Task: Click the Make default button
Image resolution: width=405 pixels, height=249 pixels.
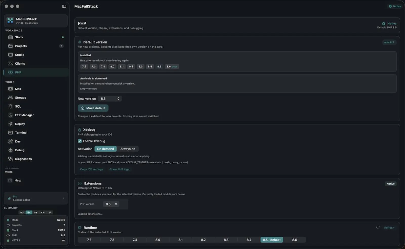Action: 93,108
